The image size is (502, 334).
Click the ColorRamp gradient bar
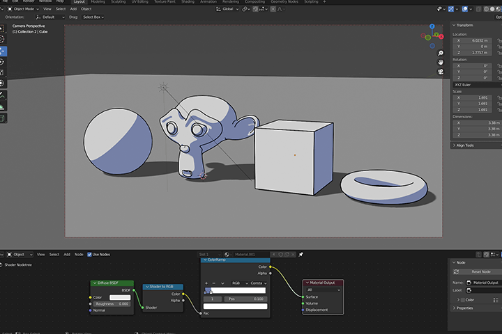(x=236, y=290)
